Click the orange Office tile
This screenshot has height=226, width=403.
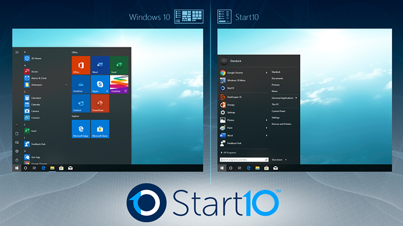pos(81,65)
